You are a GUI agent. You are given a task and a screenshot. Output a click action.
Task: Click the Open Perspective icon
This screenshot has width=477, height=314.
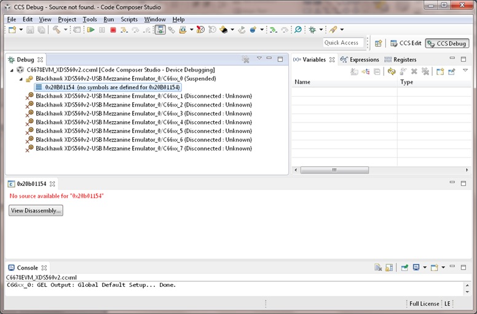[379, 43]
